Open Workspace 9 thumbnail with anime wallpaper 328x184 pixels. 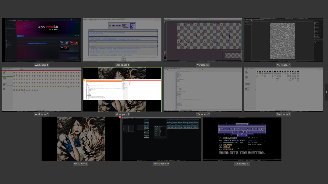pyautogui.click(x=81, y=139)
